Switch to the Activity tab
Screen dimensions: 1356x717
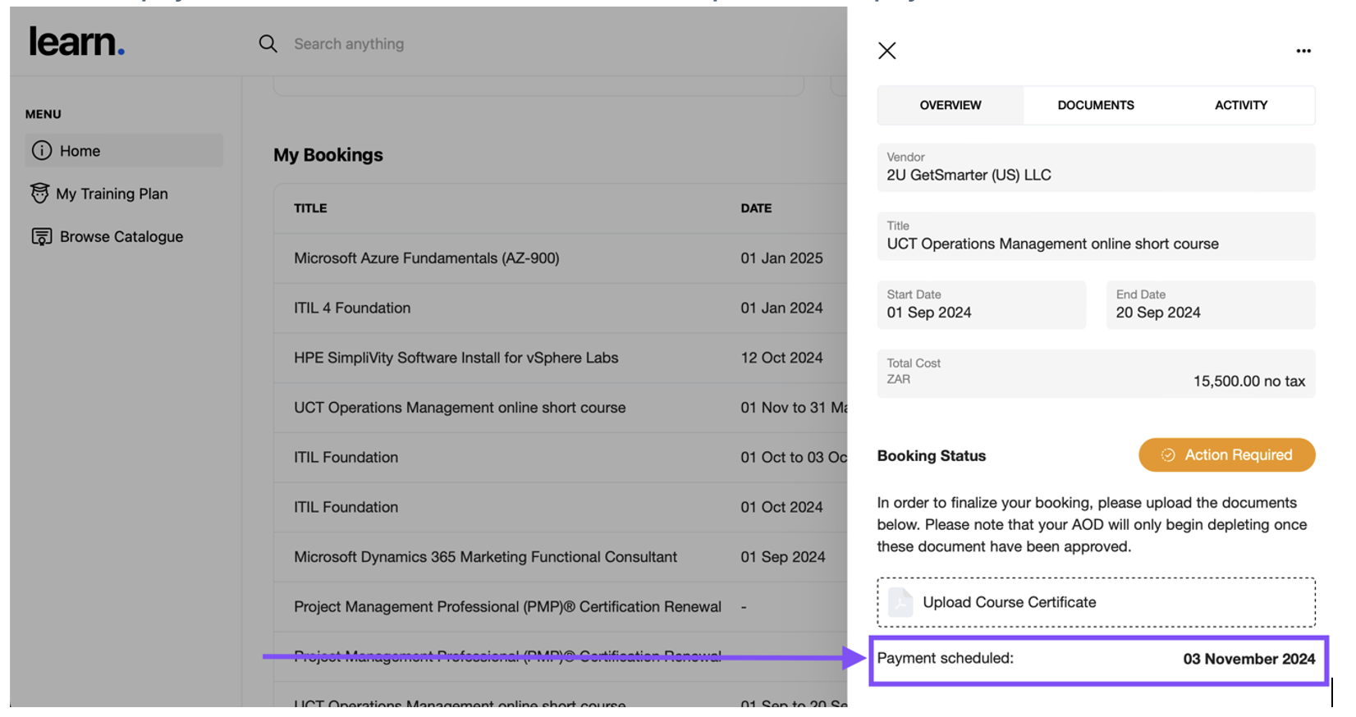tap(1241, 105)
